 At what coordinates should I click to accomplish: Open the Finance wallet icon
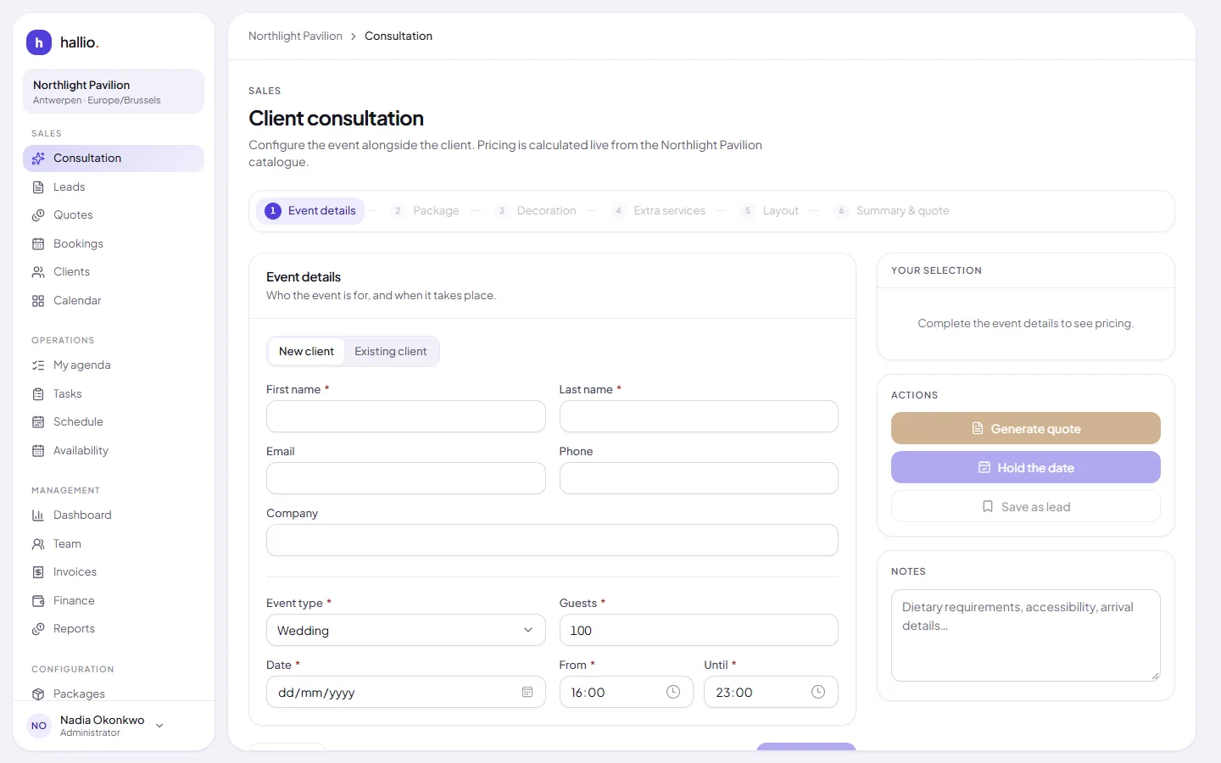(x=38, y=601)
